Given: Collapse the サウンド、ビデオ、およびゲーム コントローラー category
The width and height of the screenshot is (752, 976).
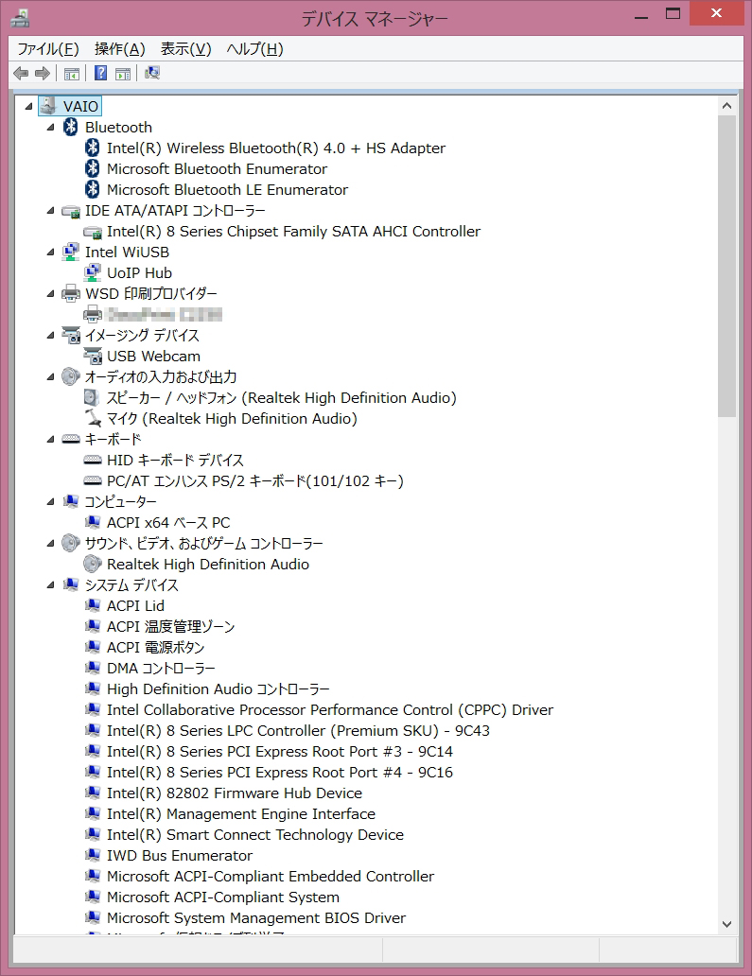Looking at the screenshot, I should tap(50, 544).
